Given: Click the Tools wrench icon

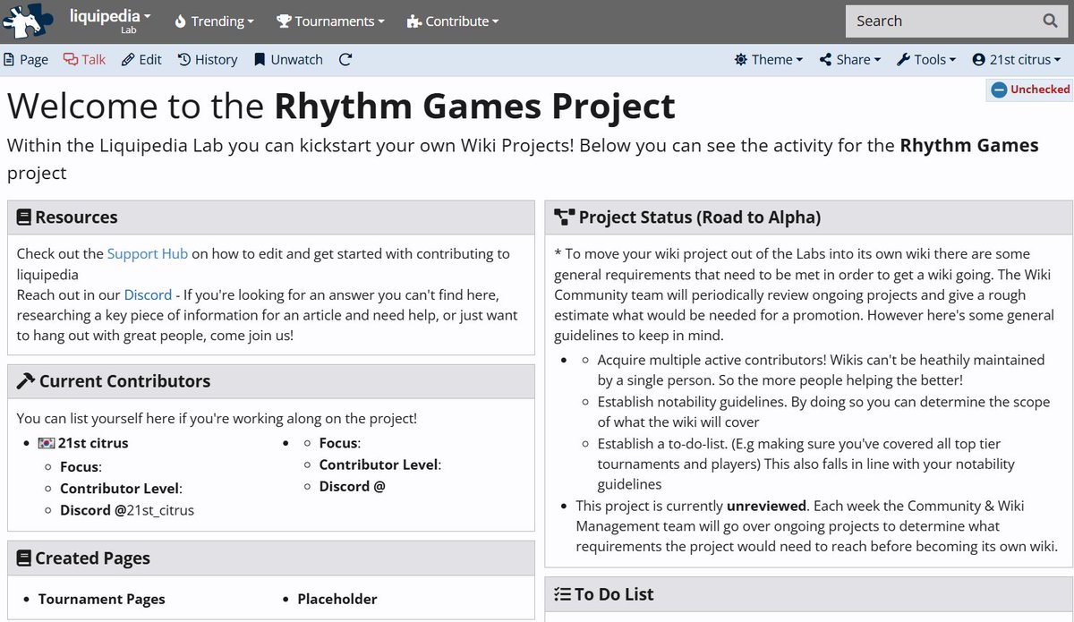Looking at the screenshot, I should 902,59.
